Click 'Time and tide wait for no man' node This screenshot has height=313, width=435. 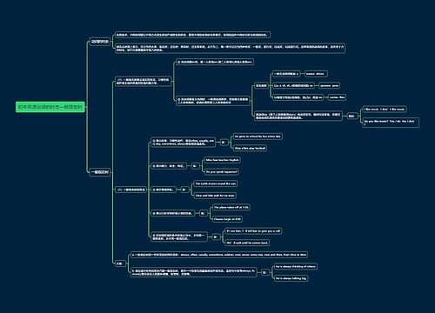point(215,196)
